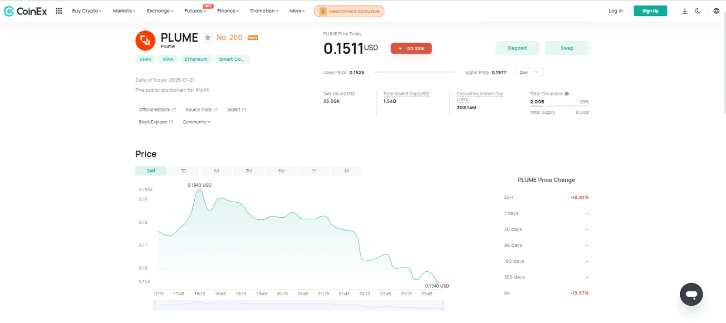Image resolution: width=726 pixels, height=323 pixels.
Task: Click the gift icon in Newcomers Exclusive
Action: click(x=323, y=11)
